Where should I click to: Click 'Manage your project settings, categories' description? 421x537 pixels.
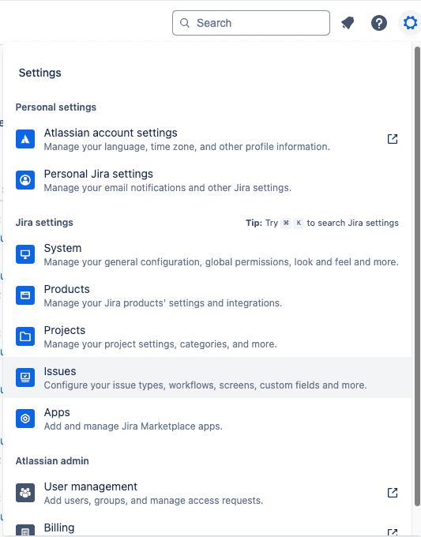click(x=160, y=344)
